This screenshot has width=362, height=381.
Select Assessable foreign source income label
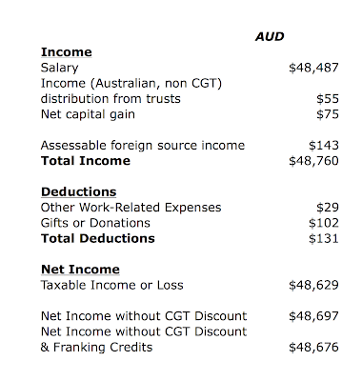pyautogui.click(x=143, y=146)
